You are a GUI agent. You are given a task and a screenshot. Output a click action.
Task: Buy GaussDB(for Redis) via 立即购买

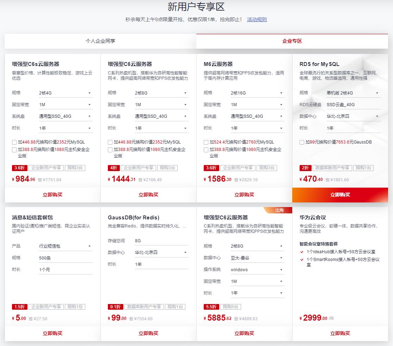tap(148, 333)
